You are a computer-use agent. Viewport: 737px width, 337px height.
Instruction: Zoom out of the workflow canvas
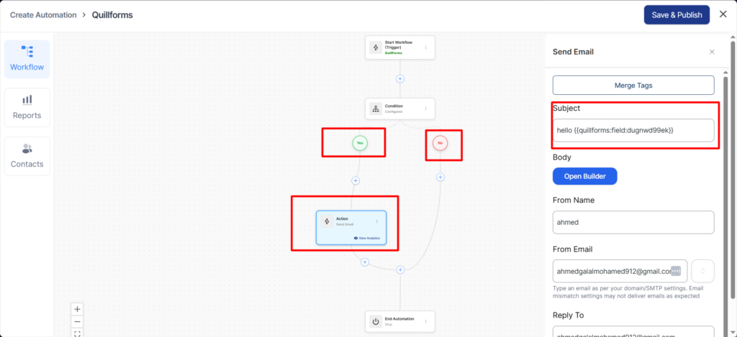(78, 321)
